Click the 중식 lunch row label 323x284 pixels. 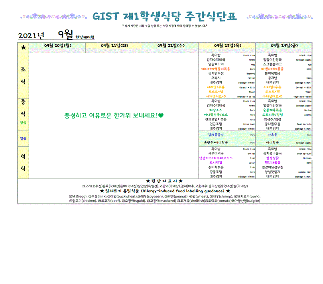[x=24, y=108]
